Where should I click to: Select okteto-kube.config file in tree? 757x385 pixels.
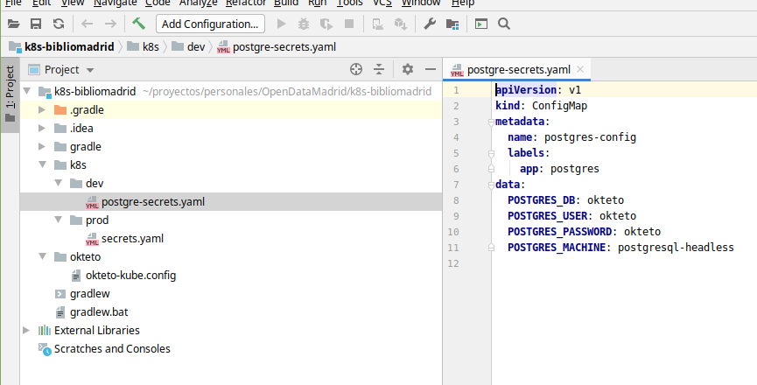130,275
